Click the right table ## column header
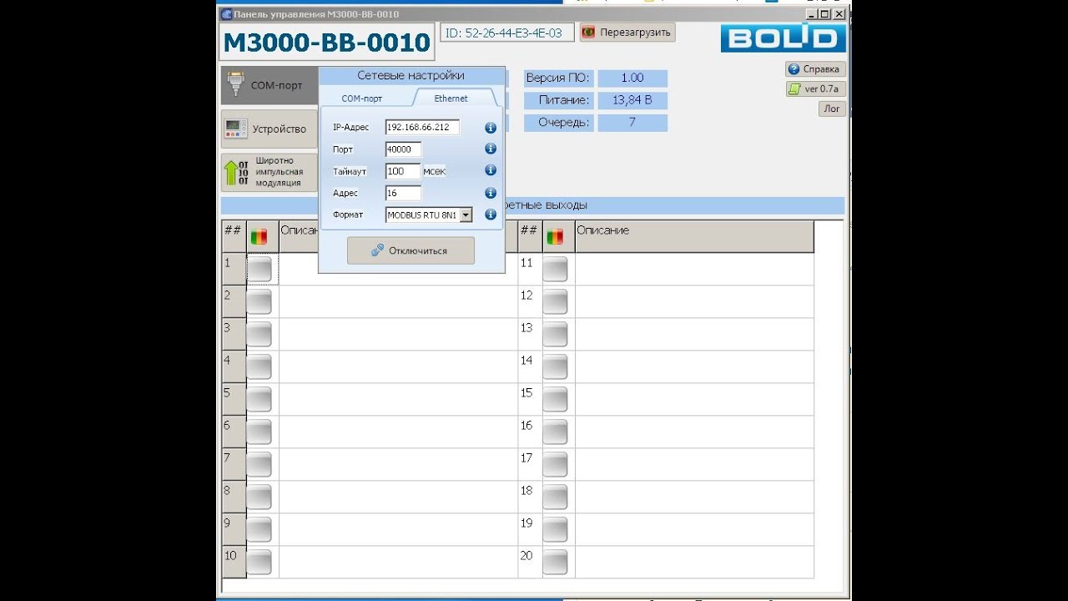1068x601 pixels. (x=530, y=236)
